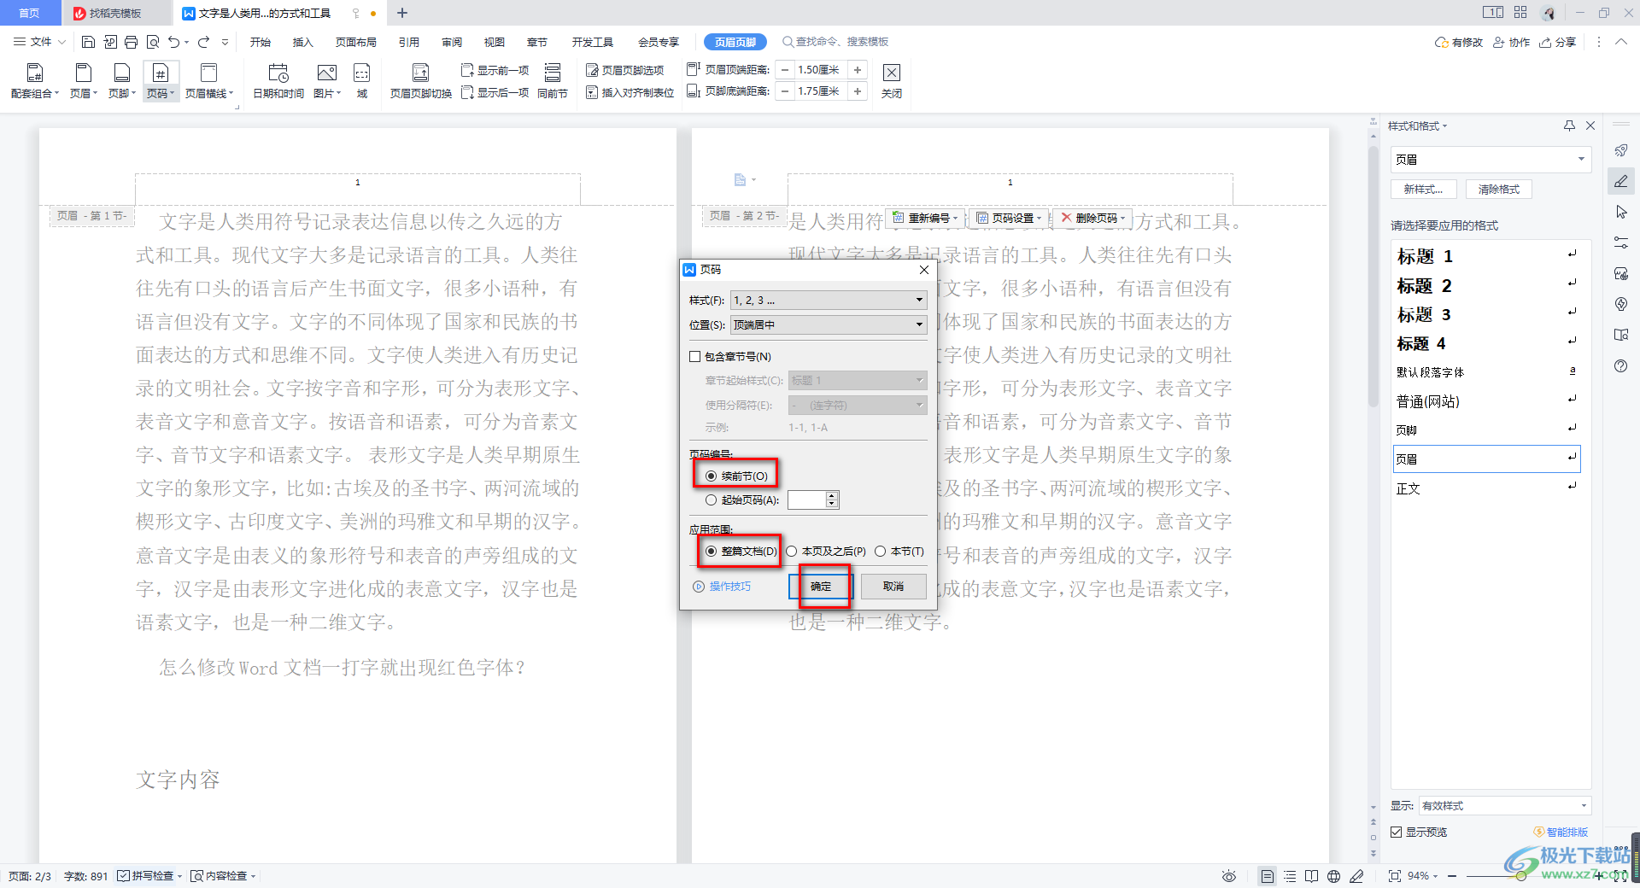This screenshot has width=1640, height=888.
Task: Click the 图片 picture icon in ribbon
Action: tap(327, 81)
